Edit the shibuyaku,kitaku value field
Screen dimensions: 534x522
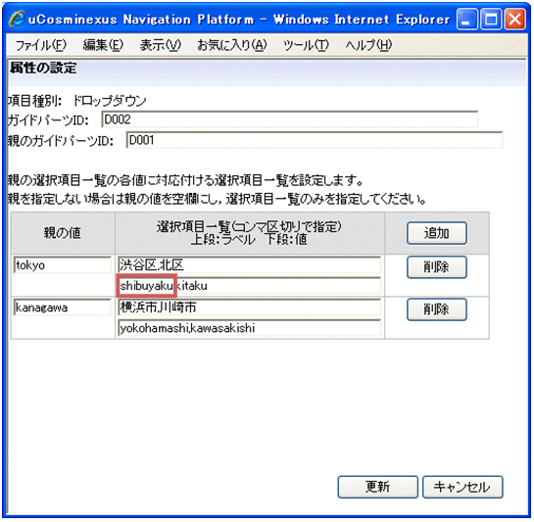[249, 286]
